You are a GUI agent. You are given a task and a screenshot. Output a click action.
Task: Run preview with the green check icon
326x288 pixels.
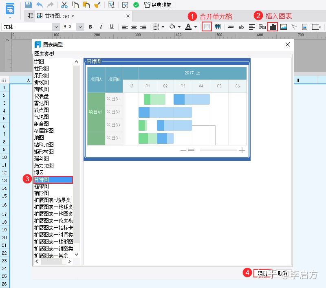click(x=136, y=4)
